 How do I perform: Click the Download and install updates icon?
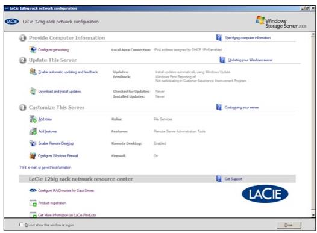click(x=33, y=91)
